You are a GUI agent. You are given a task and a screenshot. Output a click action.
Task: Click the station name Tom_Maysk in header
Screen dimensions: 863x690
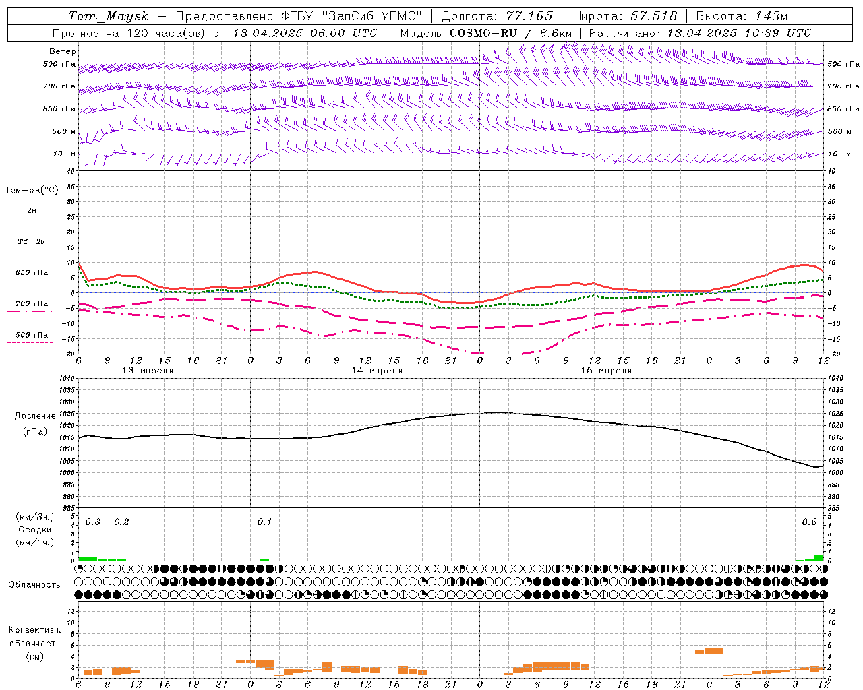109,16
